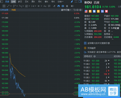Click the 均线 moving average label
Viewport: 121px width, 98px height.
coord(13,10)
